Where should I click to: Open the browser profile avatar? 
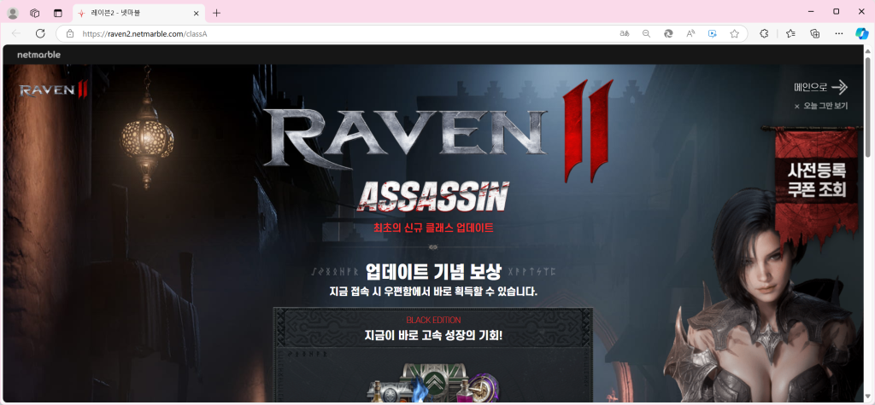(x=13, y=13)
